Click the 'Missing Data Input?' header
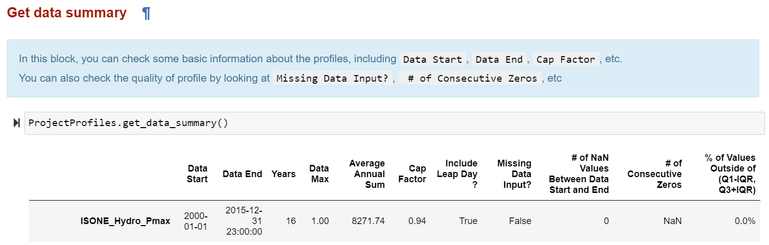This screenshot has width=769, height=245. tap(514, 174)
